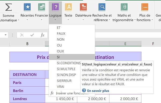This screenshot has width=161, height=103.
Task: Click the Logique question mark book icon
Action: pos(55,7)
